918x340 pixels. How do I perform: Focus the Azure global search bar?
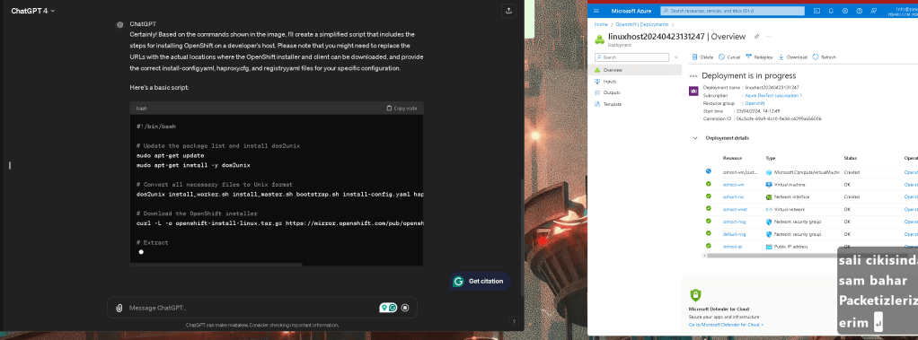click(732, 11)
